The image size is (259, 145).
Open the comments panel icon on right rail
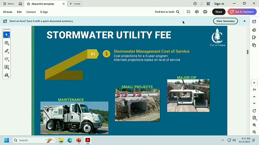point(254,30)
